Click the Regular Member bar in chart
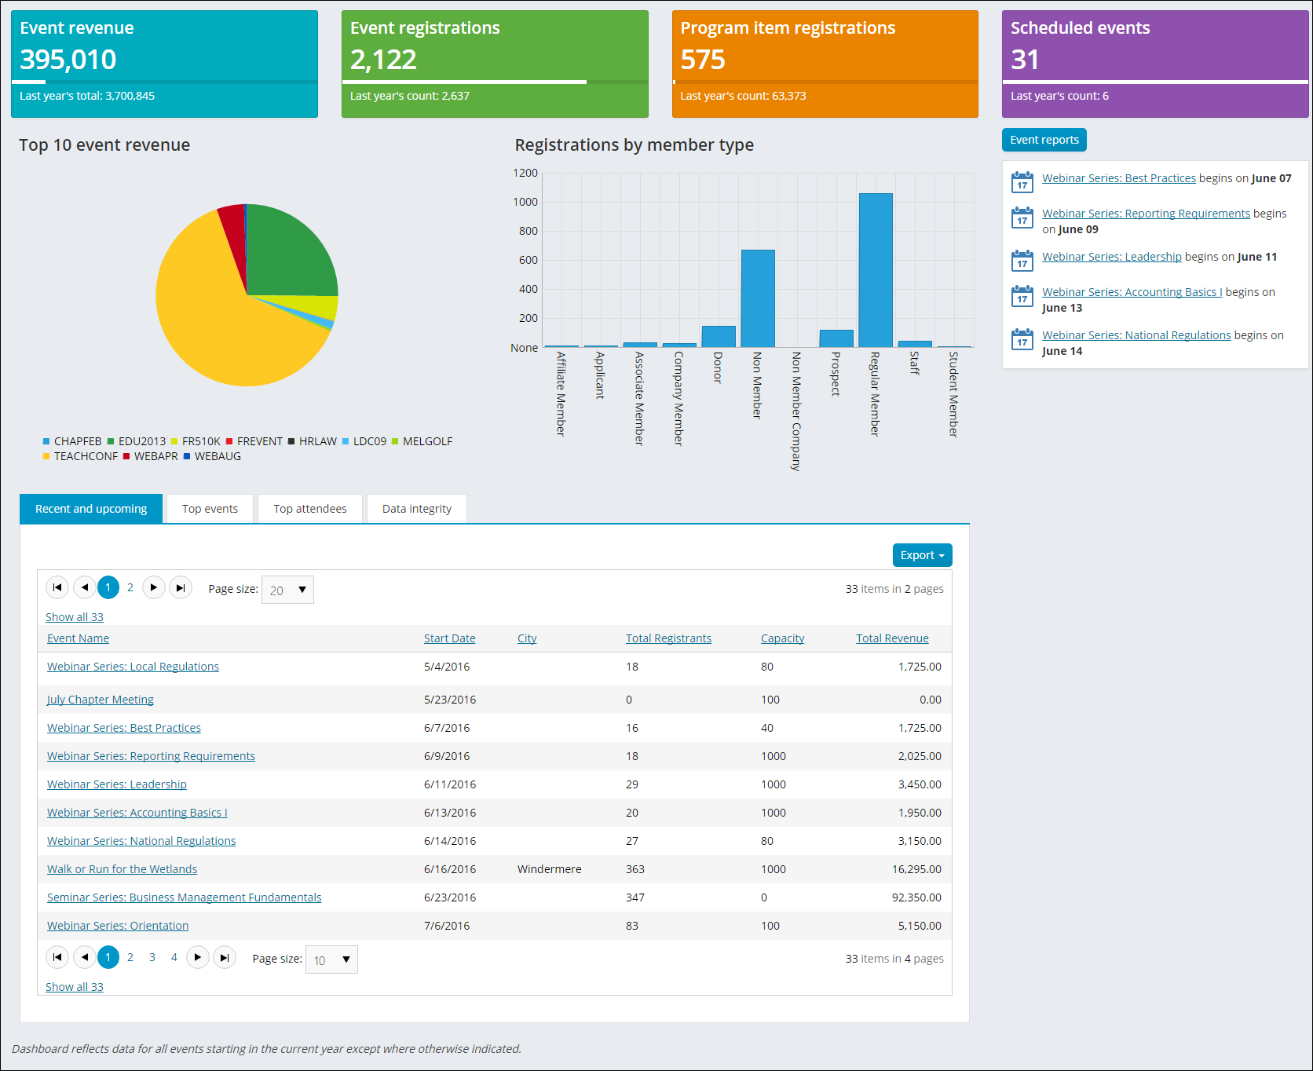Screen dimensions: 1313x1071 click(x=876, y=270)
